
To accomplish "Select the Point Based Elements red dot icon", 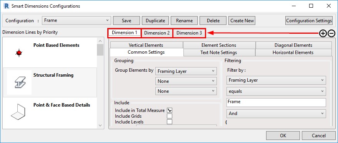I will click(x=19, y=53).
